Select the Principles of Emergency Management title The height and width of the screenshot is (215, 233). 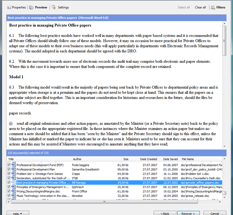pyautogui.click(x=42, y=187)
